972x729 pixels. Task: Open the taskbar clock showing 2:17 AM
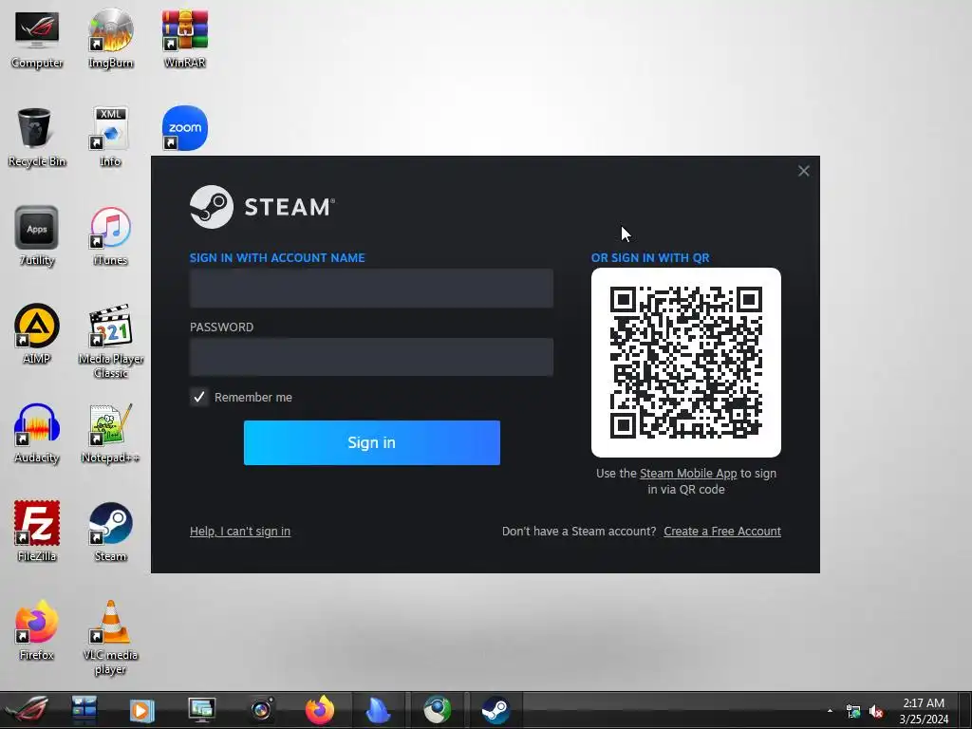point(924,711)
